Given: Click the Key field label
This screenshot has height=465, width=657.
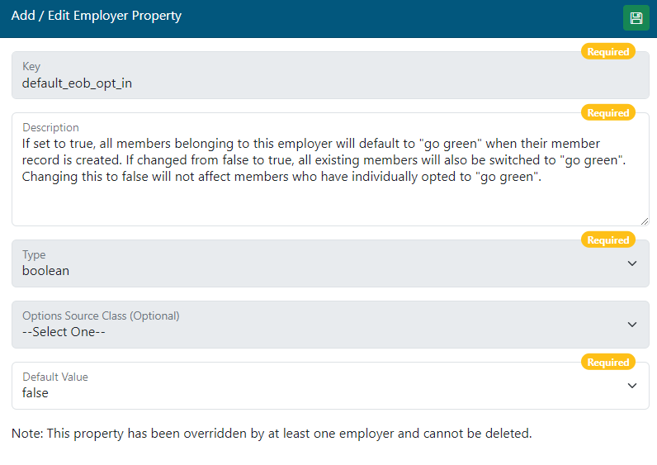Looking at the screenshot, I should coord(31,66).
